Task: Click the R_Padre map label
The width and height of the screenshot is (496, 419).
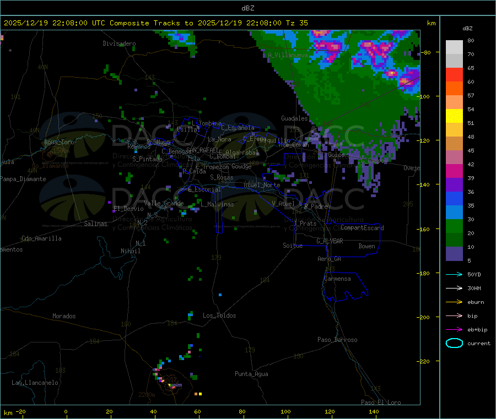Action: (x=316, y=206)
